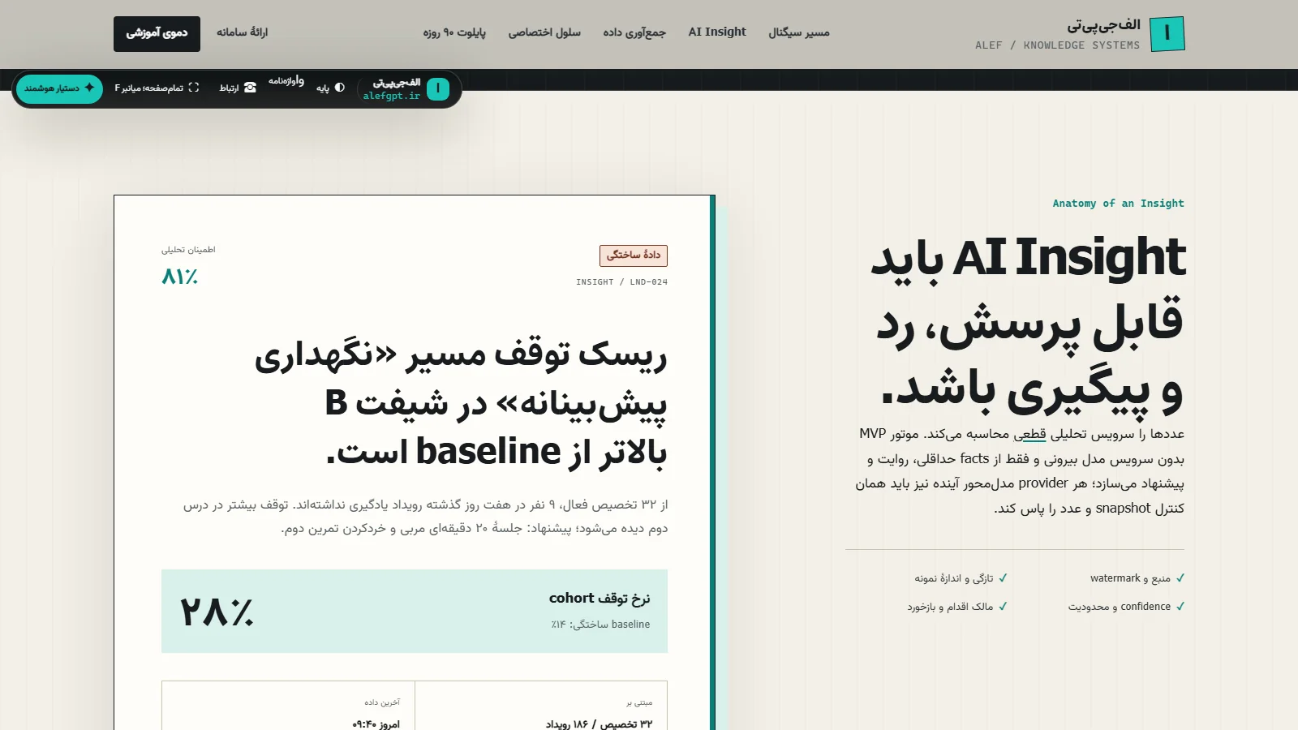1298x730 pixels.
Task: Toggle contrast half-circle پایه icon
Action: 340,88
